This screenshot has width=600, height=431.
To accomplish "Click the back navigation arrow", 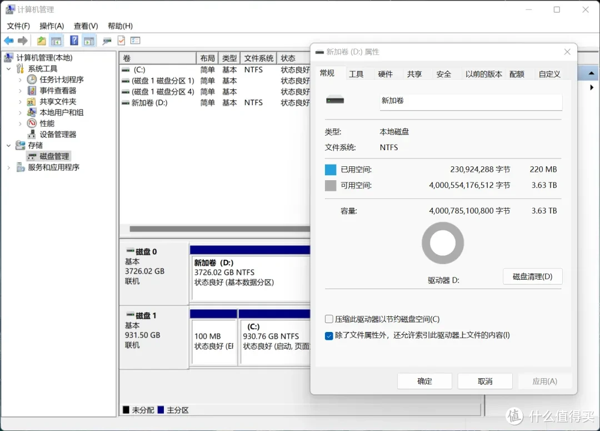I will click(x=9, y=40).
